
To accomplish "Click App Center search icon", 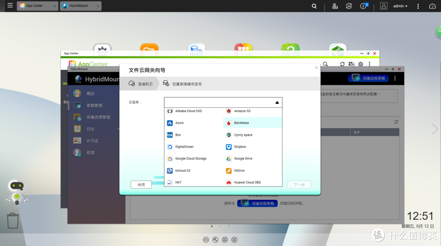I will tap(325, 64).
